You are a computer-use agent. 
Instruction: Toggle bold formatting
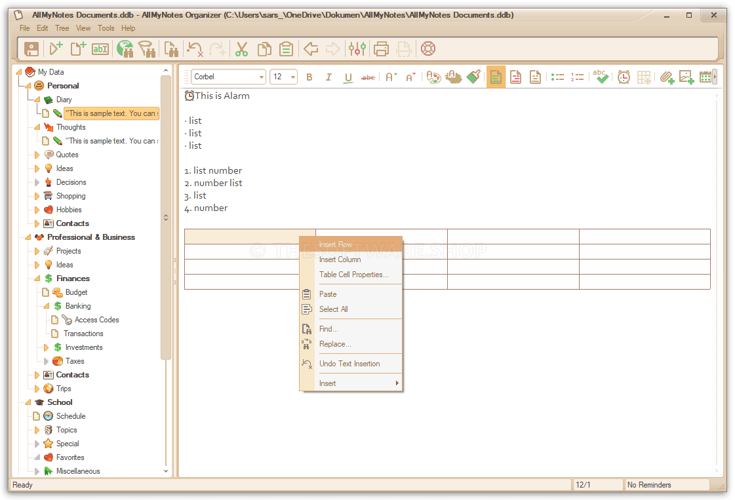tap(309, 77)
